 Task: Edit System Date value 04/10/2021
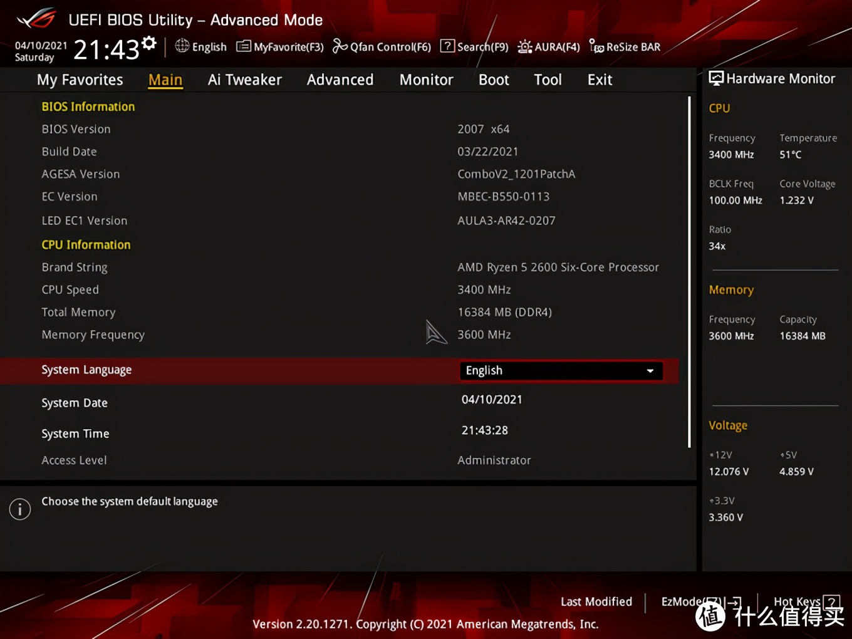[492, 400]
